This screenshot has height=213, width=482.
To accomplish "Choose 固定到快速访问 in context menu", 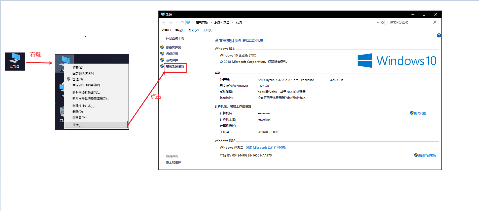I will pos(96,73).
